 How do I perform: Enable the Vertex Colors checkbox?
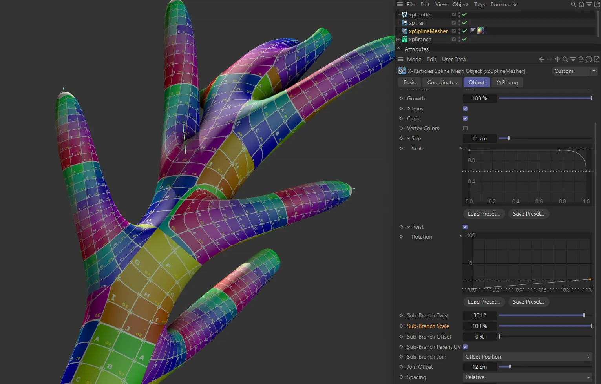tap(465, 128)
